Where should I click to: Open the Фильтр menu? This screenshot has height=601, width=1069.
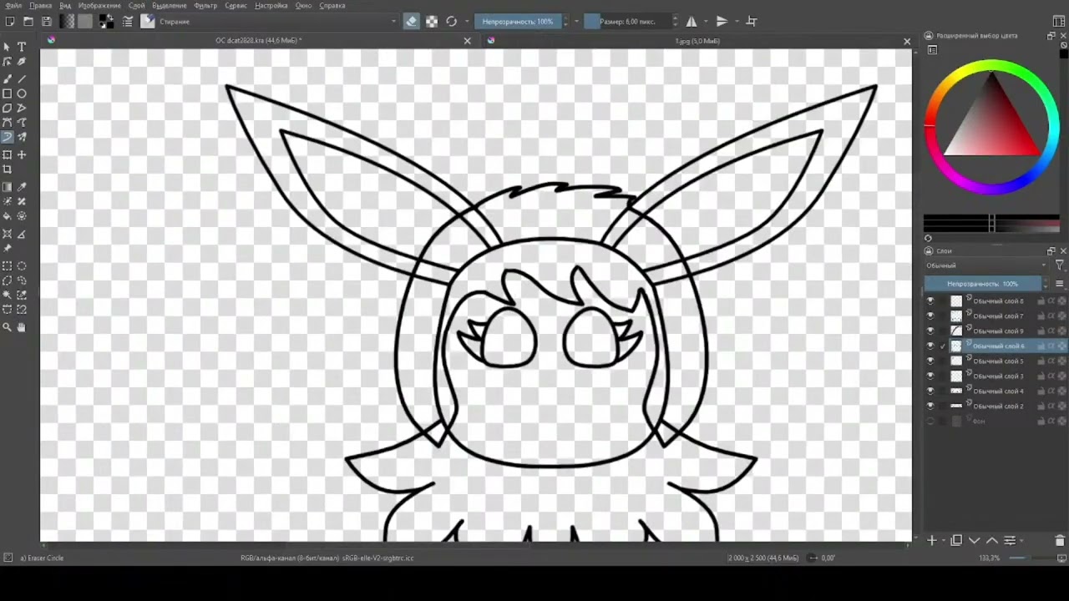point(205,5)
